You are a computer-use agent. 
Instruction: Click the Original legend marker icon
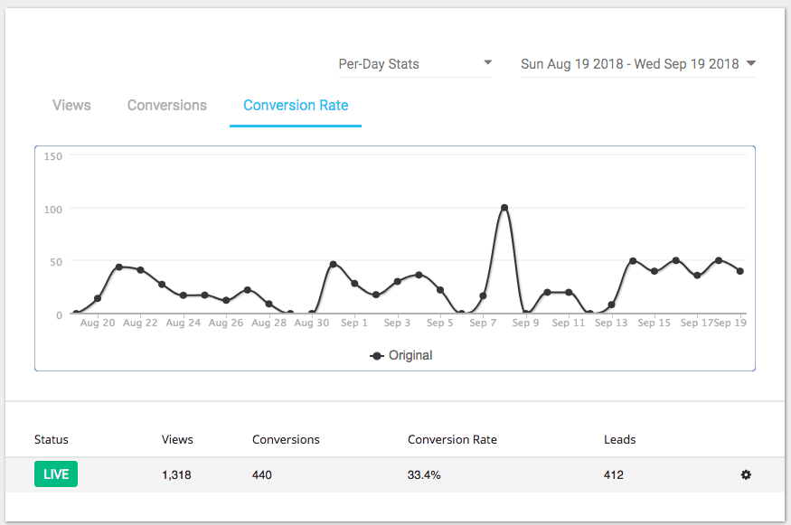click(x=378, y=356)
